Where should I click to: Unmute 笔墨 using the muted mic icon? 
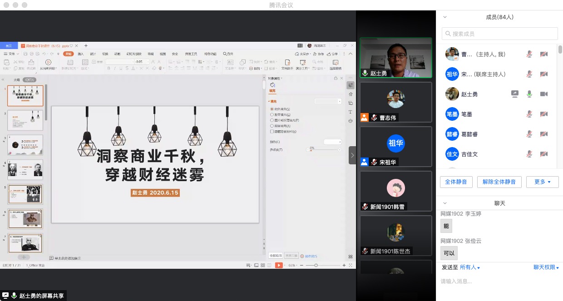point(529,114)
